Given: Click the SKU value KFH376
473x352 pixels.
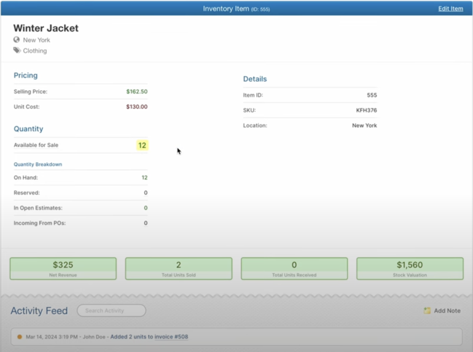Looking at the screenshot, I should coord(366,111).
